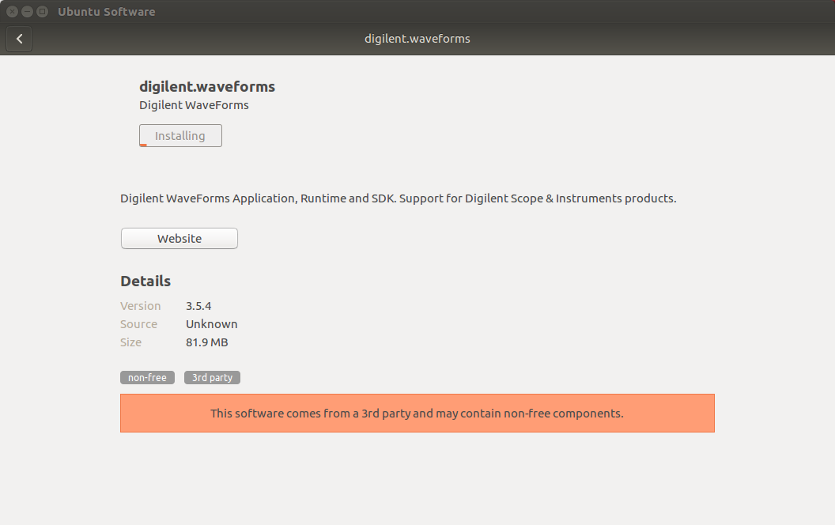
Task: Click the Details section heading
Action: coord(145,281)
